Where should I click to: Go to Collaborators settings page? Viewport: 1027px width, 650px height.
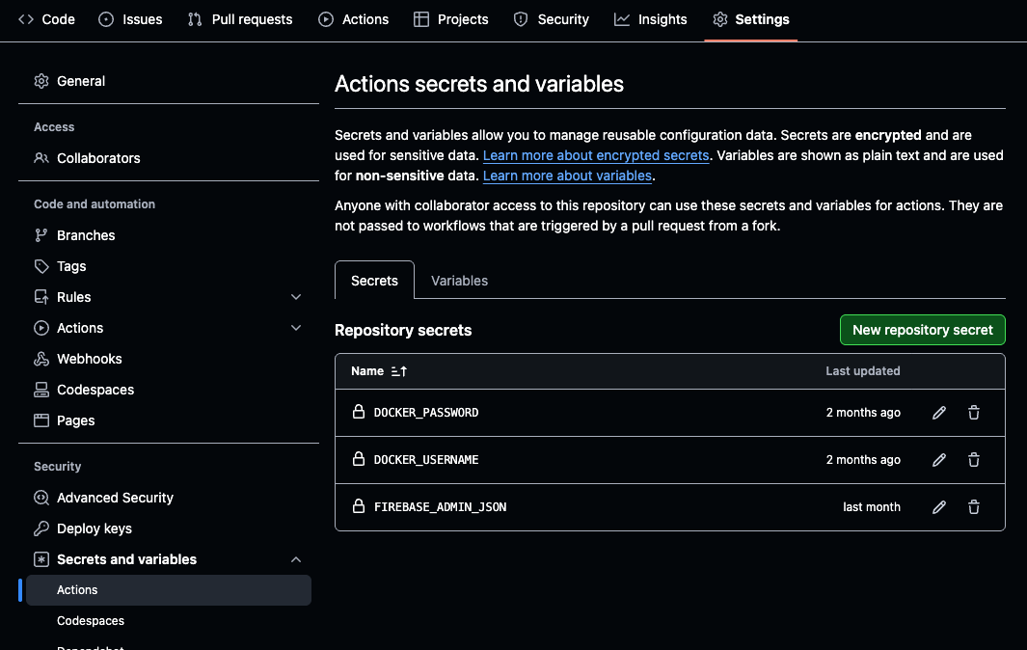(x=98, y=158)
